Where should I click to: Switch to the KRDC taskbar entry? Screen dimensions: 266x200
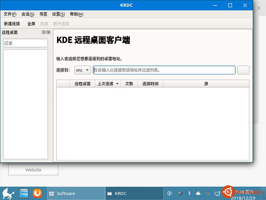point(134,193)
